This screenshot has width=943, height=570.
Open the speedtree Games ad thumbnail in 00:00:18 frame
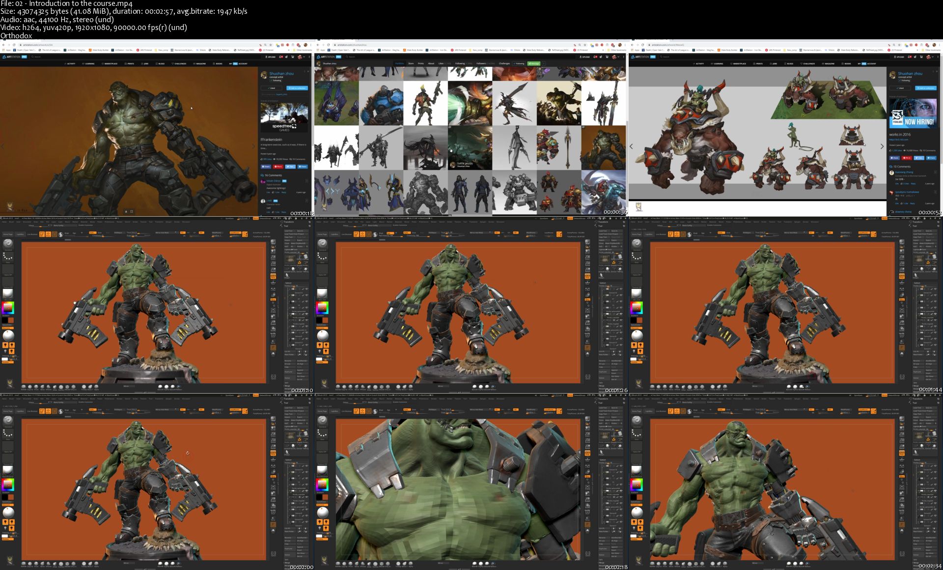pos(284,116)
